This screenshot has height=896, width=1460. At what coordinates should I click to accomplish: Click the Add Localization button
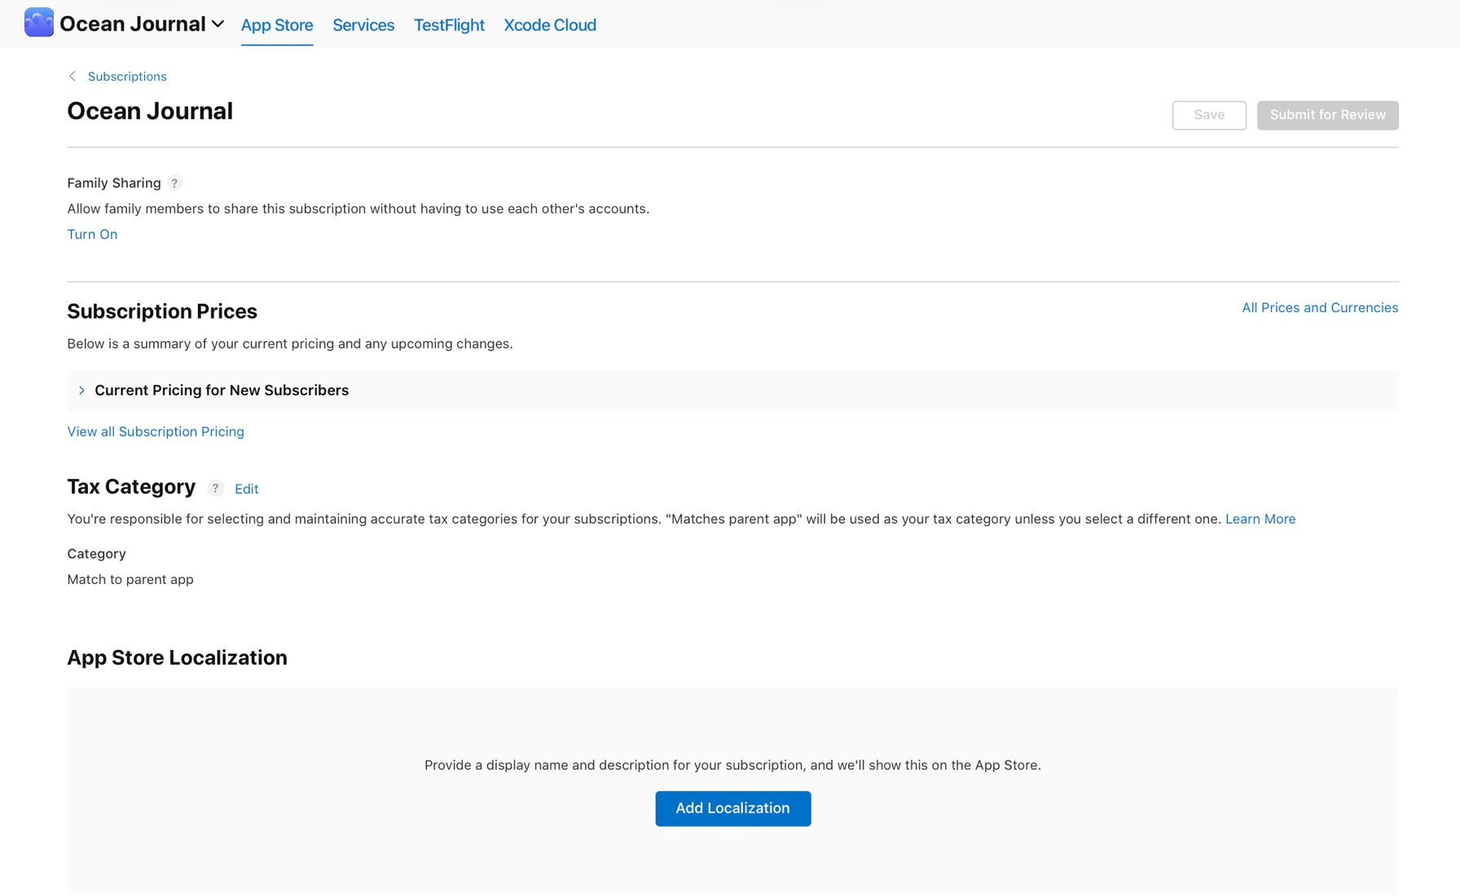[732, 808]
